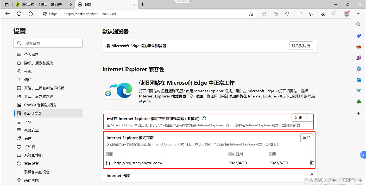The height and width of the screenshot is (185, 366).
Task: Open a new tab with plus button
Action: click(143, 4)
